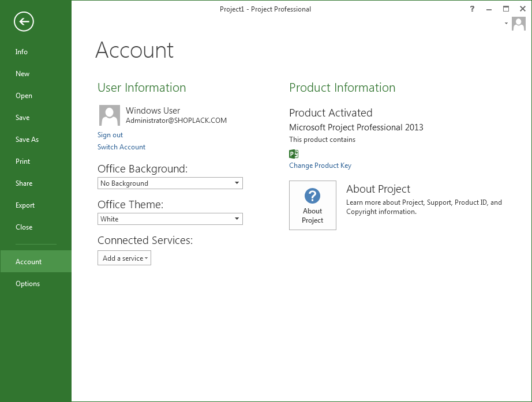Open the Export page

pyautogui.click(x=36, y=205)
